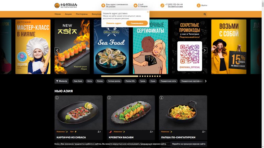Click the orange phone icon
This screenshot has height=148, width=264.
tap(162, 5)
